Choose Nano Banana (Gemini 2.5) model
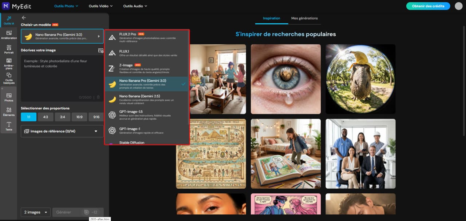466x221 pixels. (146, 99)
